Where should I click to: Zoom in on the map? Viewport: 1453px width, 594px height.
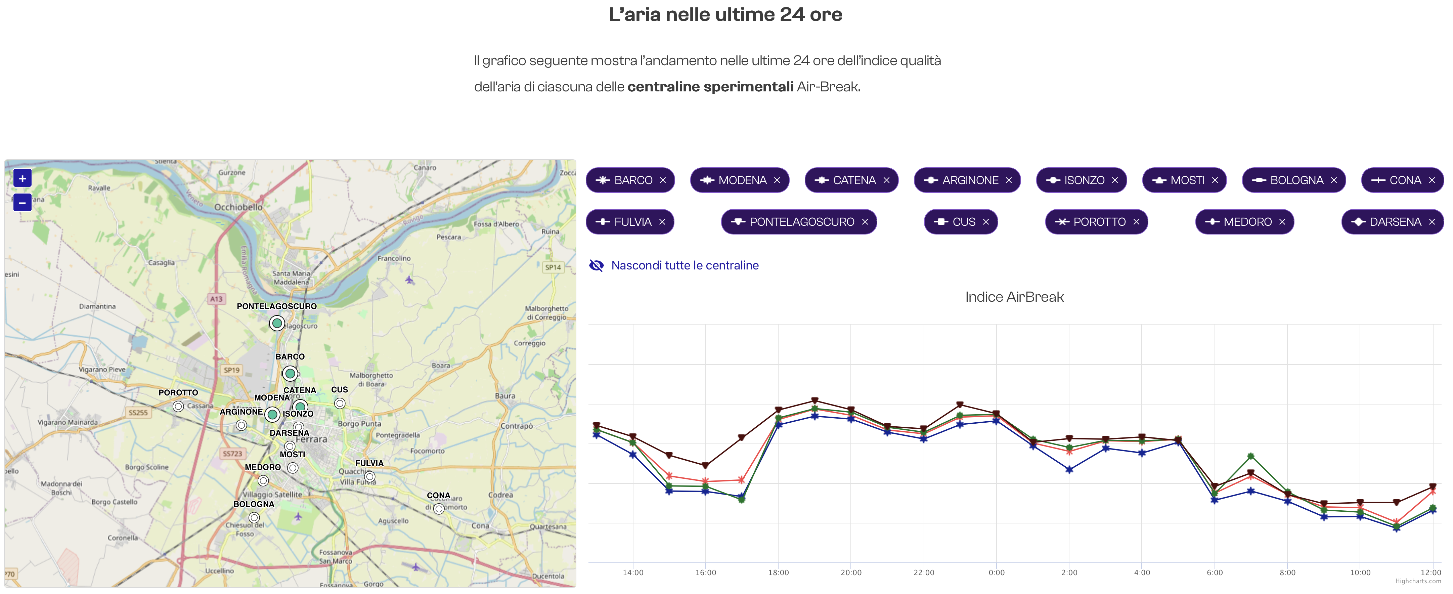[23, 177]
